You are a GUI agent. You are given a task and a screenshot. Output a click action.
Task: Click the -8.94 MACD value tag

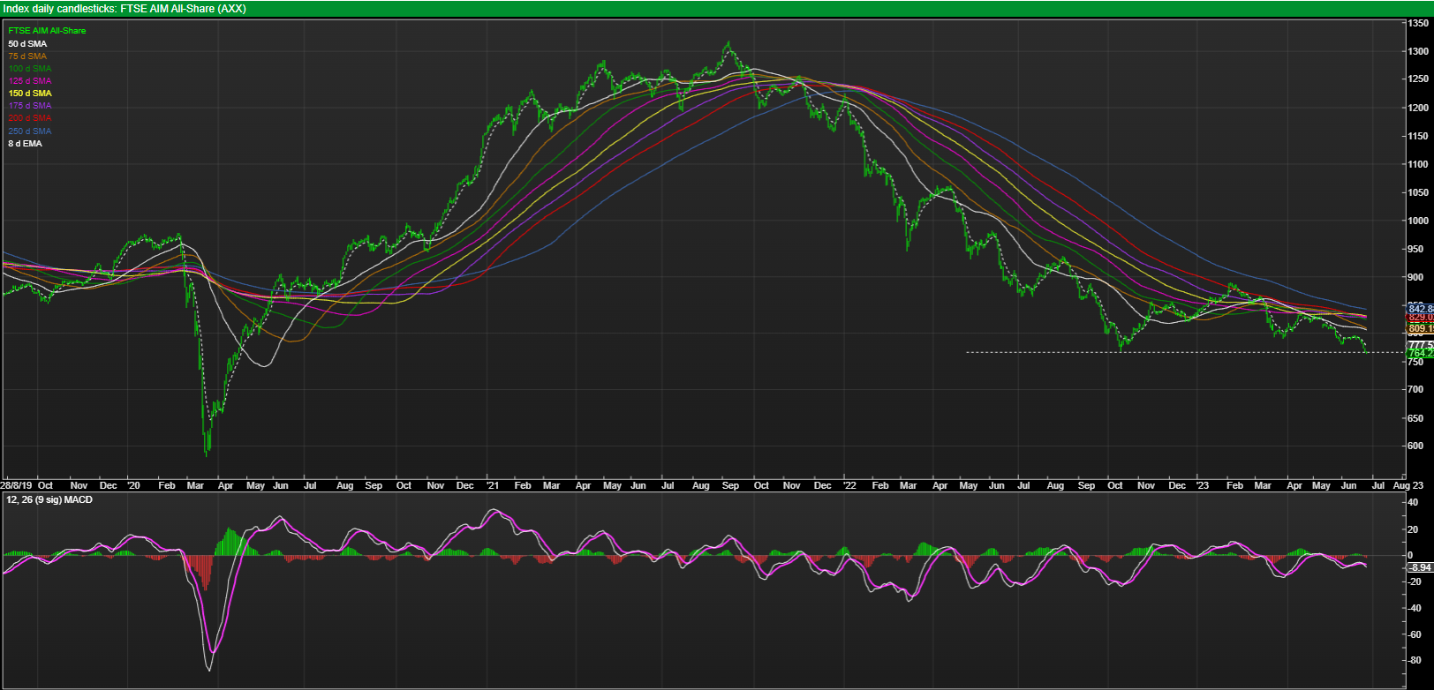[1419, 567]
